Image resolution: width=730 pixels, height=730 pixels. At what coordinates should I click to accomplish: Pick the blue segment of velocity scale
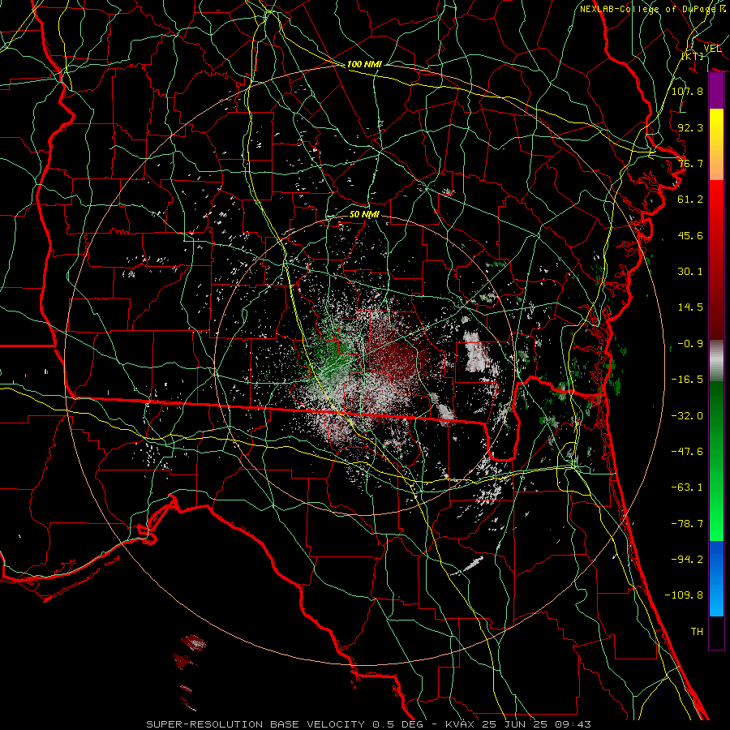tap(716, 578)
